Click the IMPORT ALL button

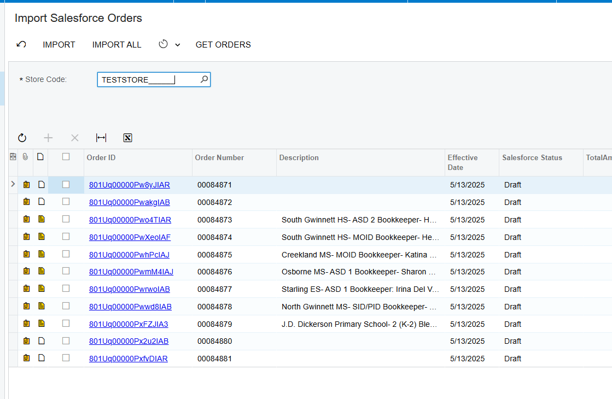pyautogui.click(x=116, y=44)
